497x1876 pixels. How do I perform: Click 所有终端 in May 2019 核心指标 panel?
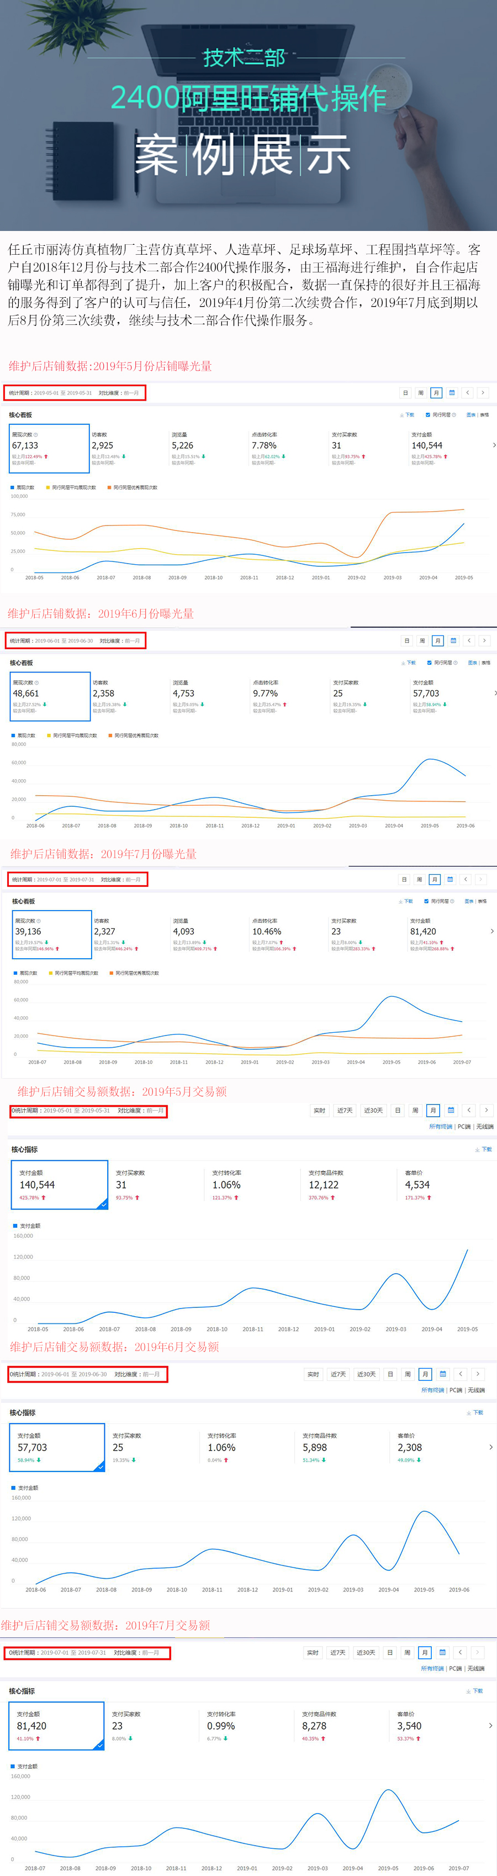point(440,1126)
